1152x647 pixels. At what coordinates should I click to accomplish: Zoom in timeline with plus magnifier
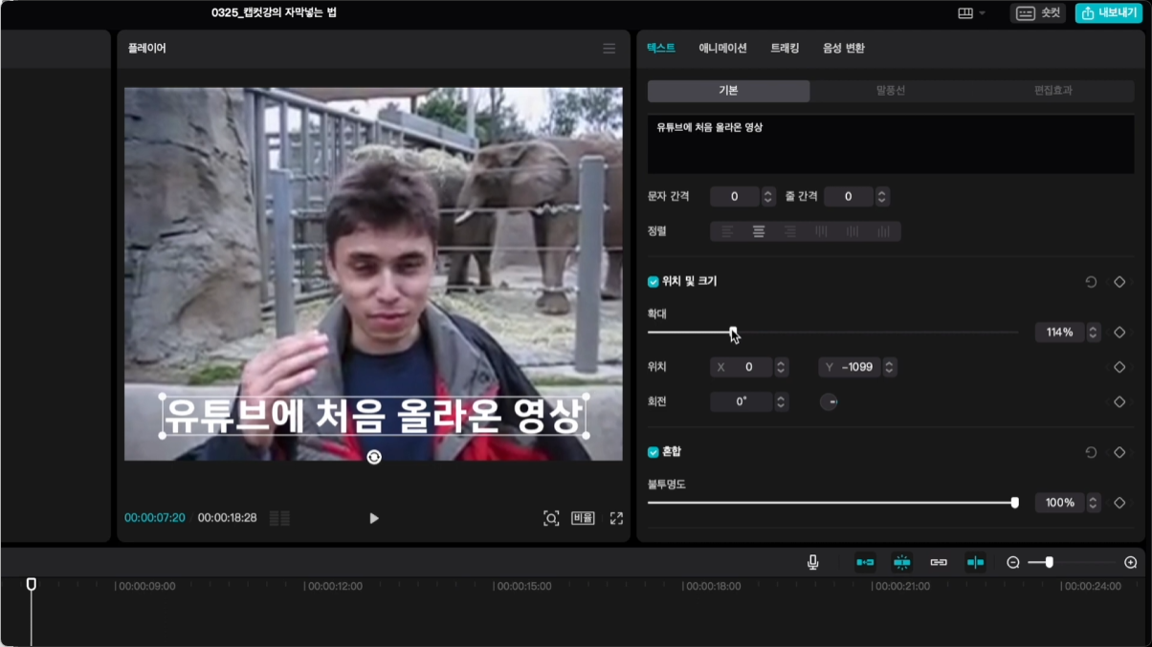point(1130,562)
